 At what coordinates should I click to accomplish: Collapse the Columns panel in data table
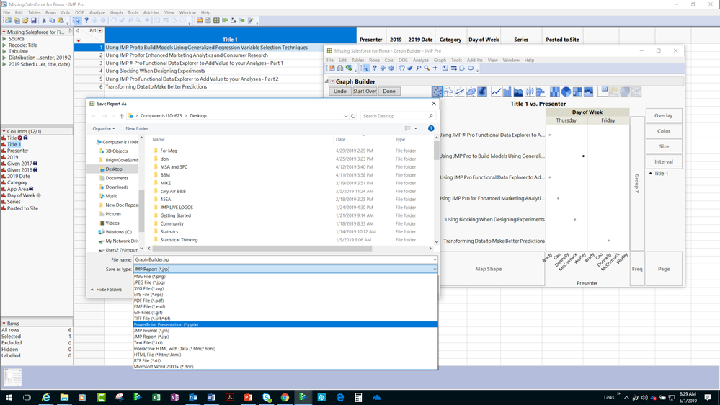4,131
